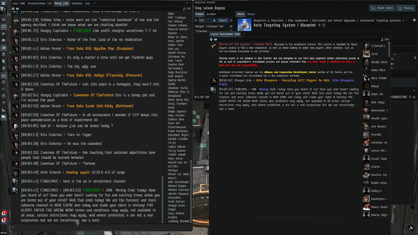Open True Solo Kill: Indigo O'Cassidy link
Image resolution: width=418 pixels, height=235 pixels.
pos(104,75)
